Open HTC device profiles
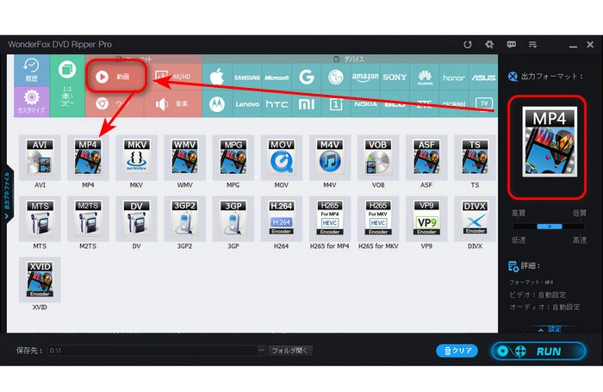603x392 pixels. (x=277, y=104)
